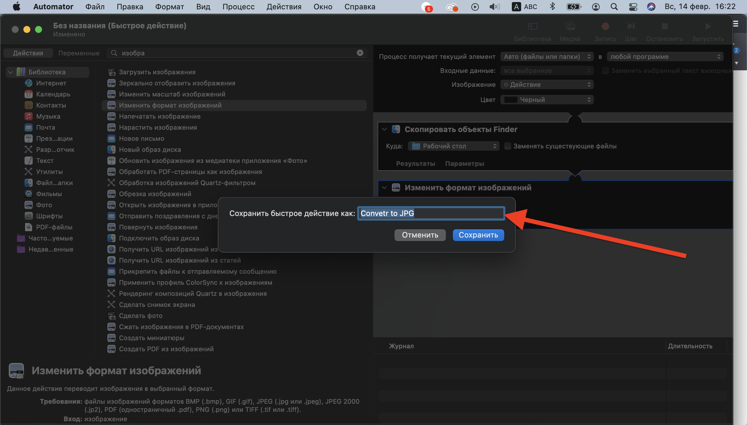Screen dimensions: 747x425
Task: Select the Шрифты category icon
Action: (x=28, y=216)
